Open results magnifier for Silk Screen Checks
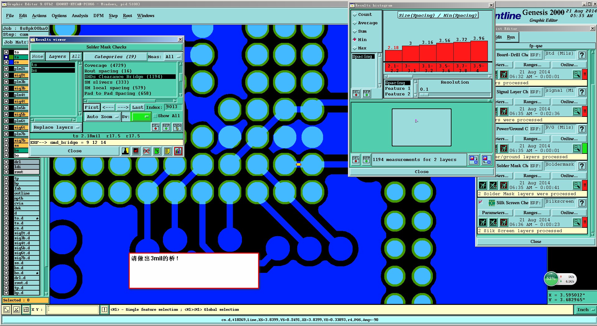This screenshot has height=326, width=597. pos(577,222)
